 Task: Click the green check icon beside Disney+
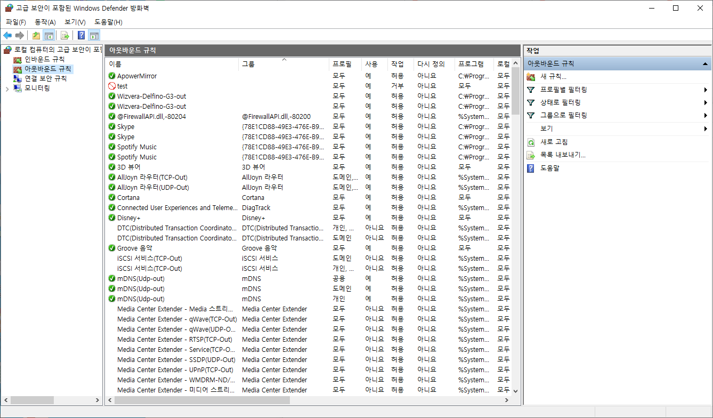click(x=112, y=218)
